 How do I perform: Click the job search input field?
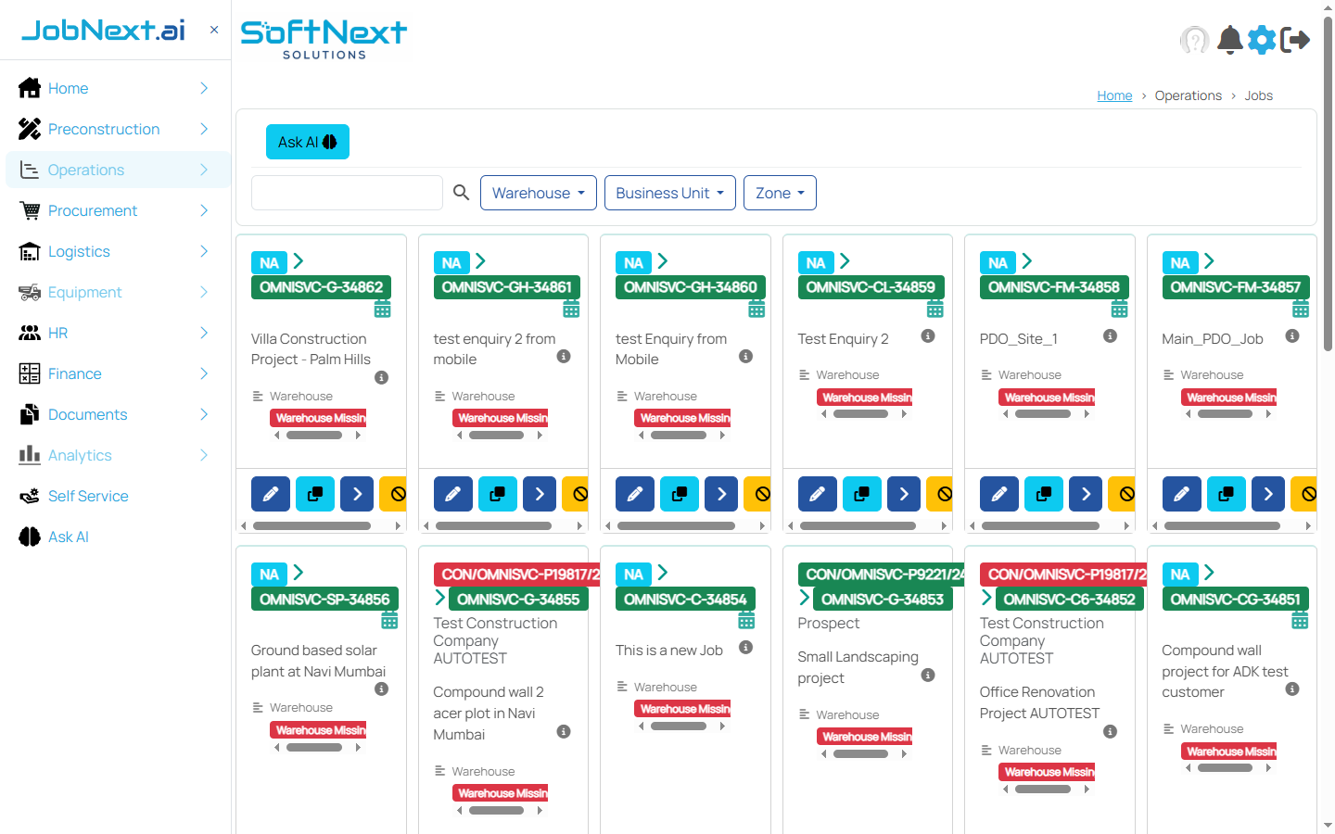(x=347, y=193)
